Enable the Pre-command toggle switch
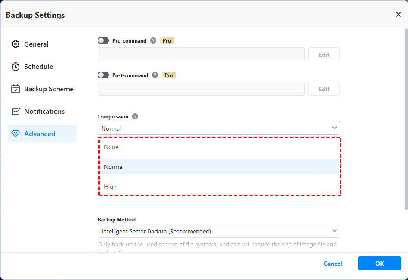Viewport: 408px width, 280px height. pos(103,40)
